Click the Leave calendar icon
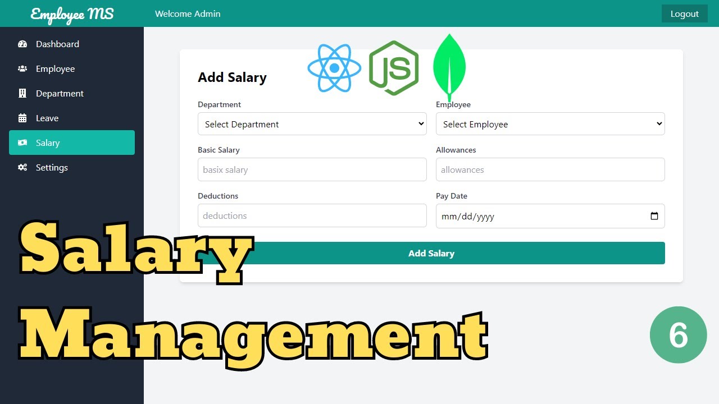719x404 pixels. (22, 118)
